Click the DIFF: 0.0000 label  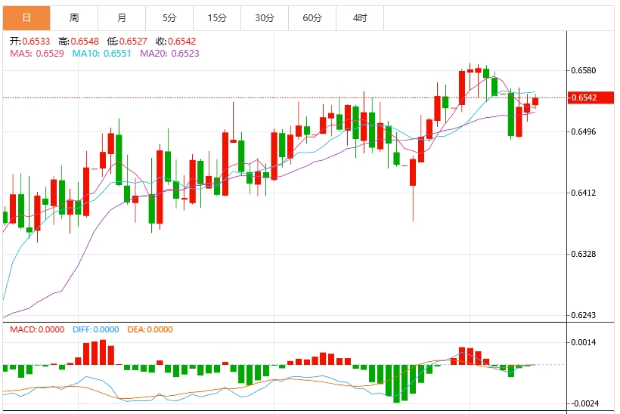[96, 329]
